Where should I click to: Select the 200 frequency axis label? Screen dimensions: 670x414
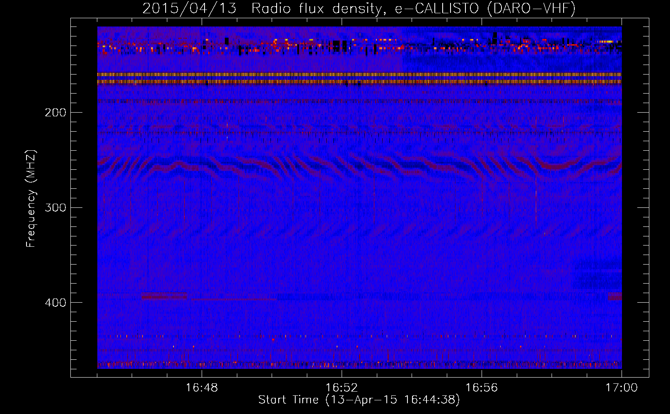[55, 113]
